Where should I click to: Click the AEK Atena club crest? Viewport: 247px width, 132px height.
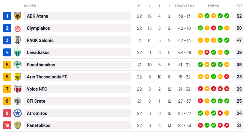coord(18,16)
